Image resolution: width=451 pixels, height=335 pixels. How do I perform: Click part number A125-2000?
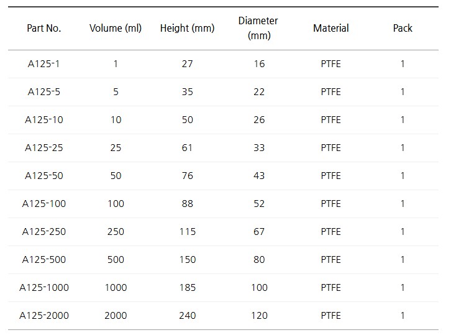[43, 315]
